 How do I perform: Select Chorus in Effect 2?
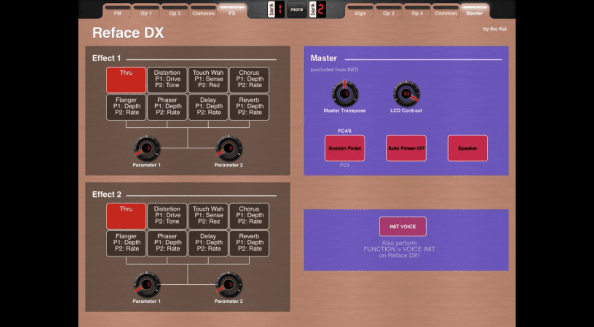tap(249, 216)
